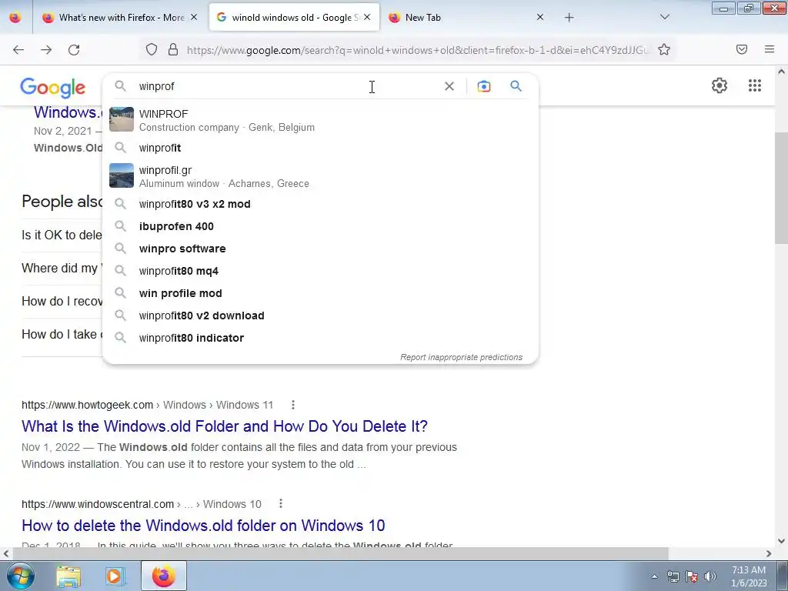Image resolution: width=788 pixels, height=591 pixels.
Task: Choose winprofil.gr Aluminum window suggestion
Action: point(320,176)
